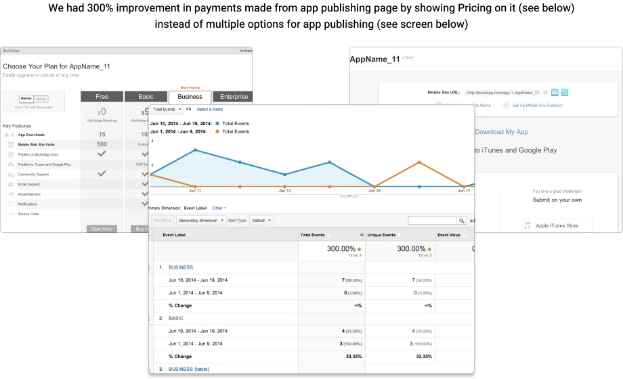The width and height of the screenshot is (623, 379).
Task: Open the Sort Type Default dropdown
Action: 261,221
